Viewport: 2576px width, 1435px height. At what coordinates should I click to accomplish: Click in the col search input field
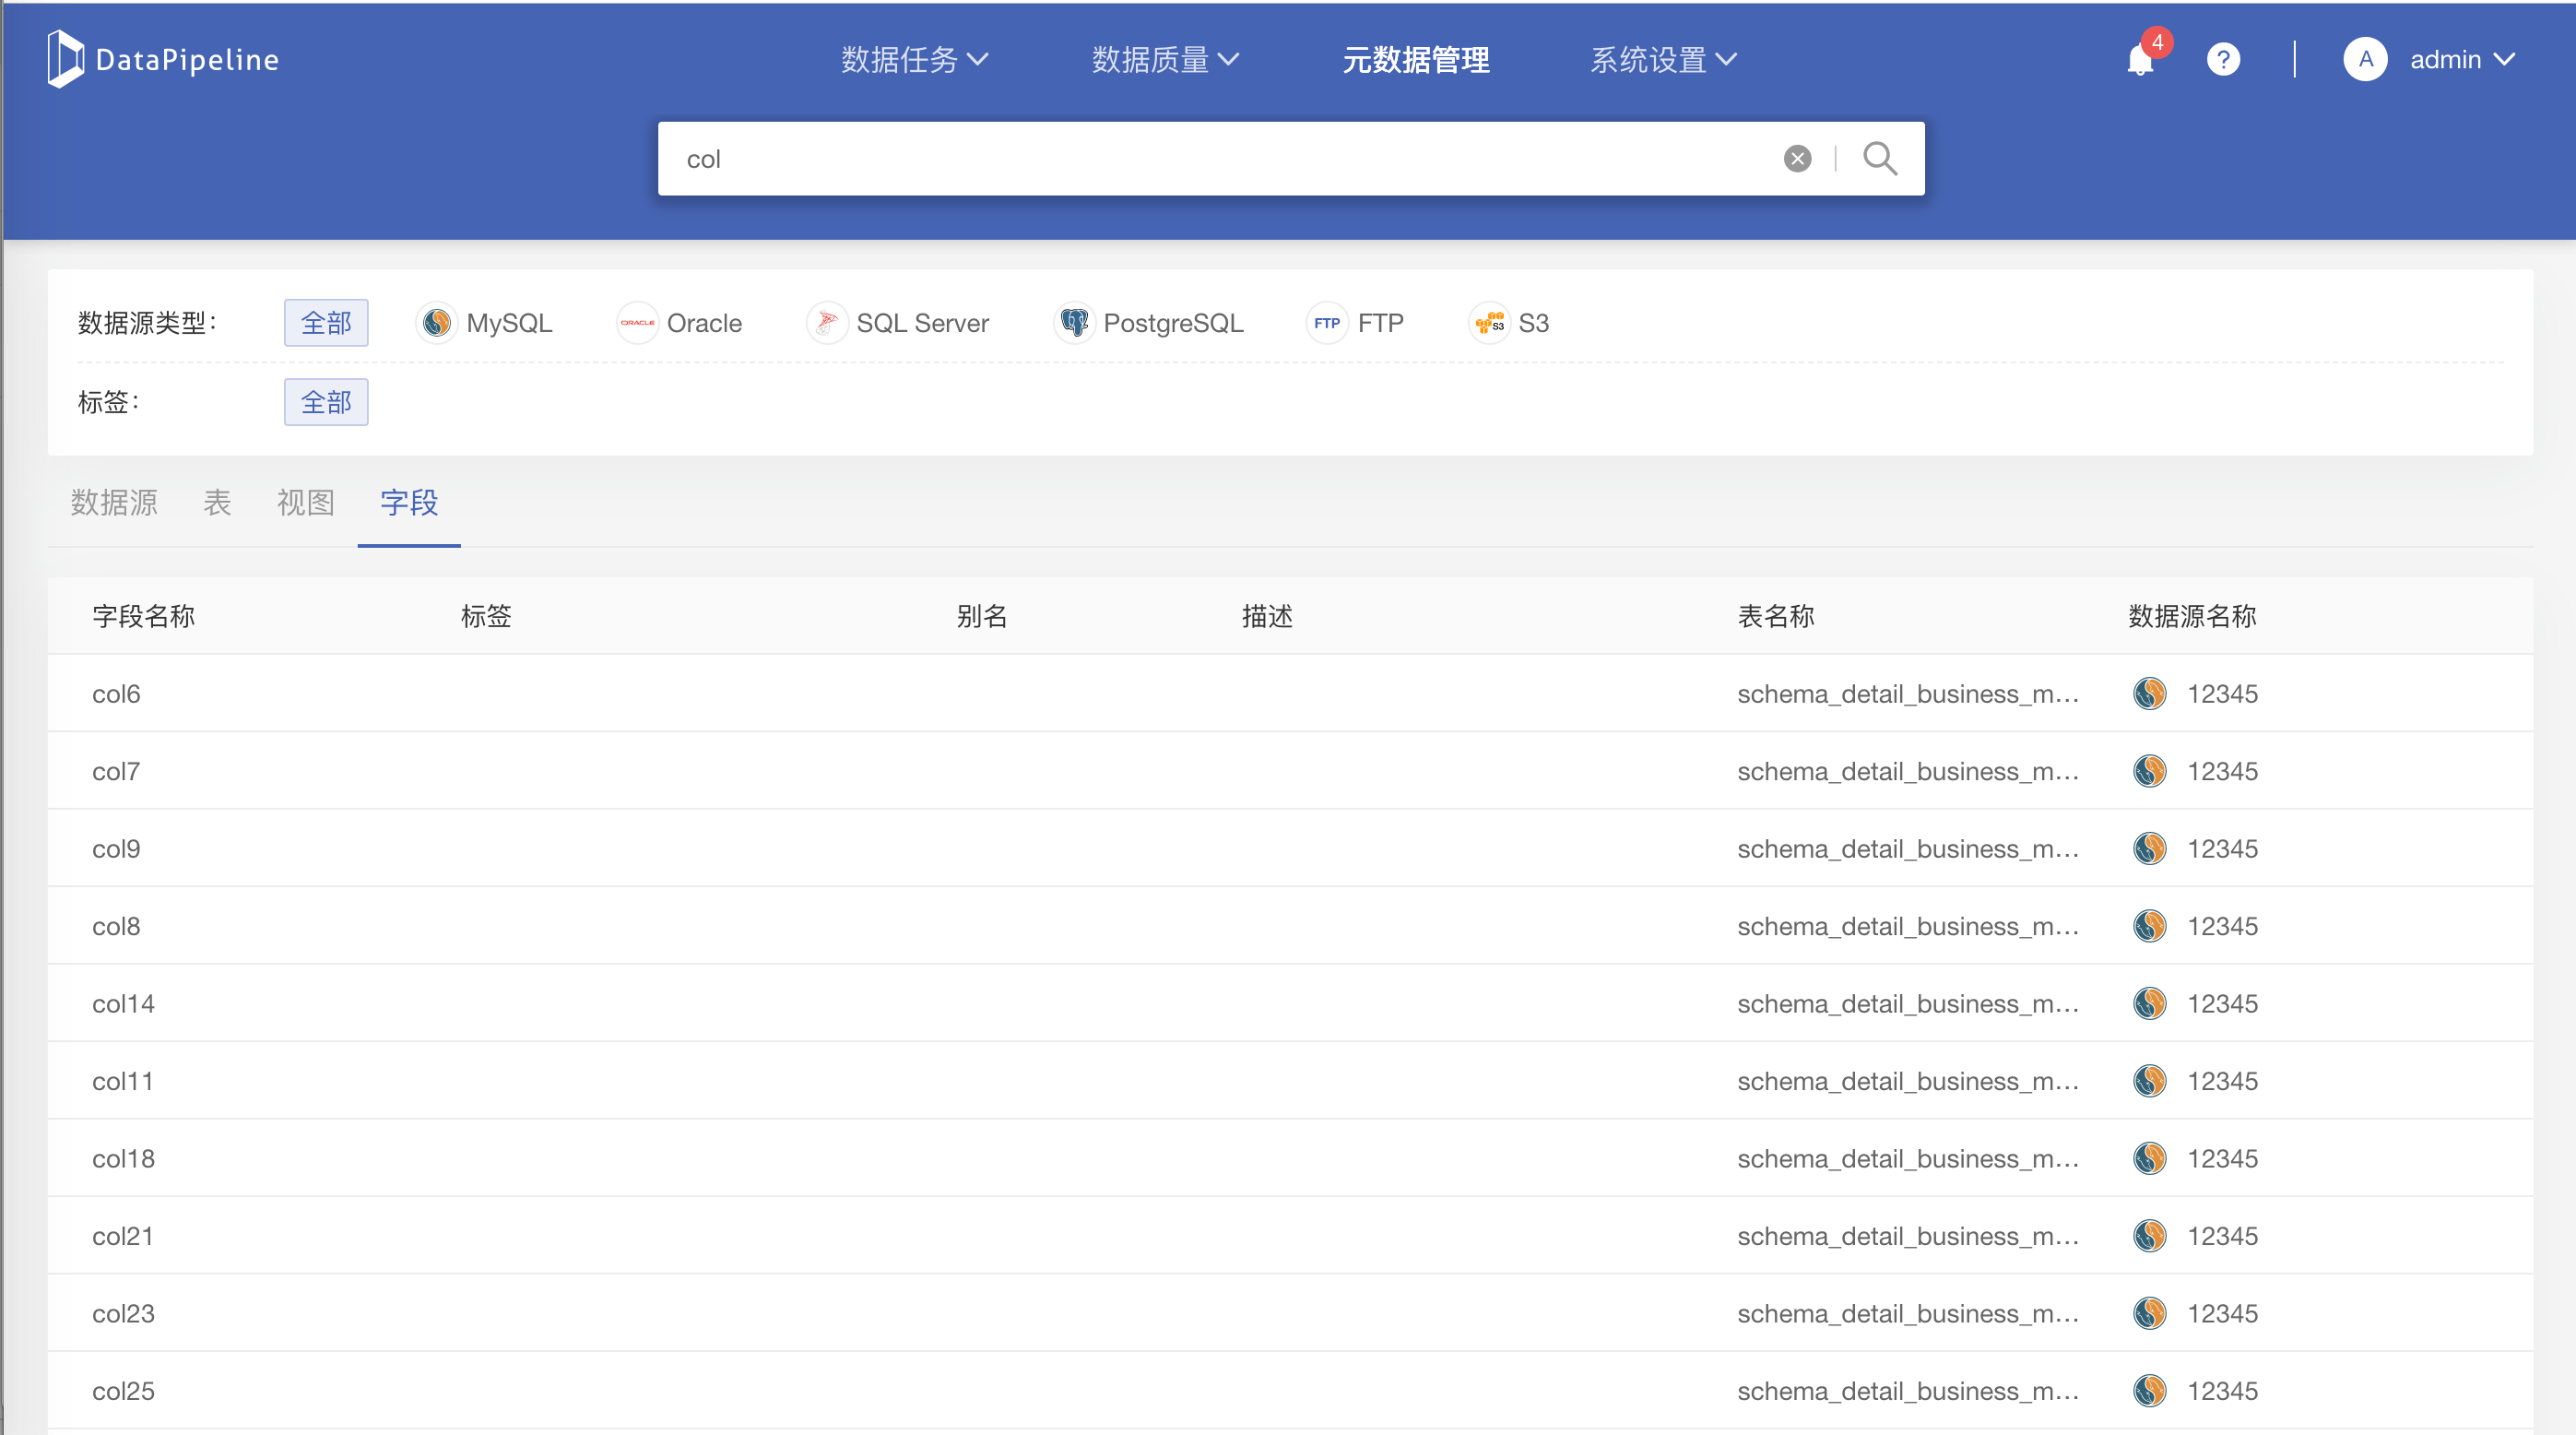click(x=1200, y=159)
